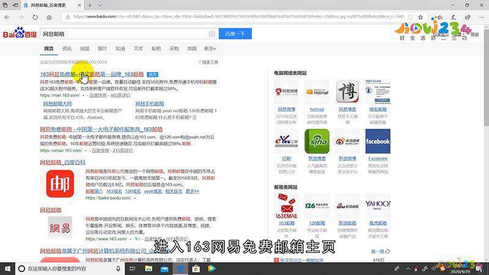Switch to the 地图 tab
Screen dimensions: 489x275
[192, 49]
